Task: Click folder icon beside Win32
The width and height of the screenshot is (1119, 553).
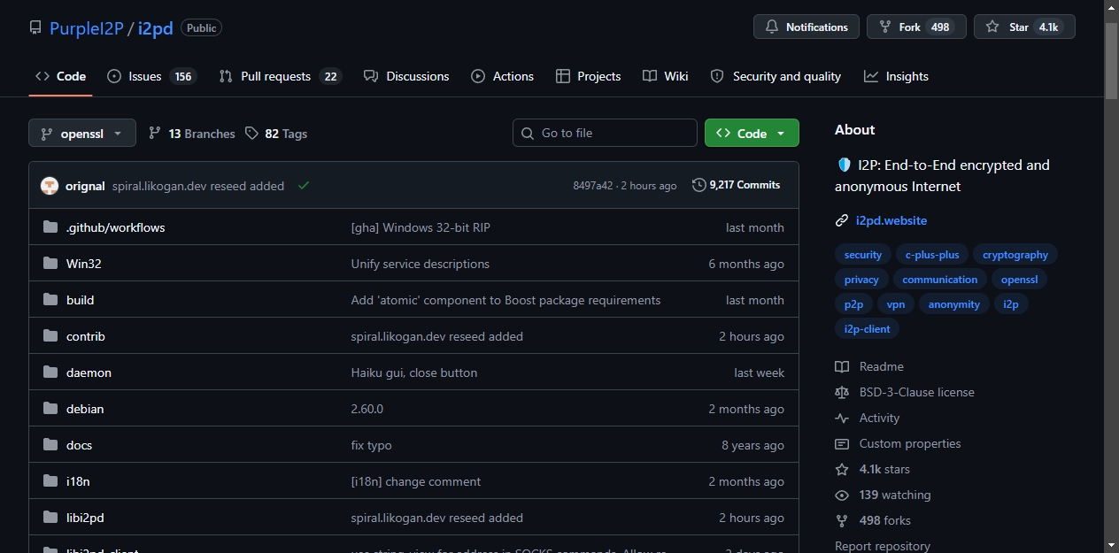Action: point(50,264)
